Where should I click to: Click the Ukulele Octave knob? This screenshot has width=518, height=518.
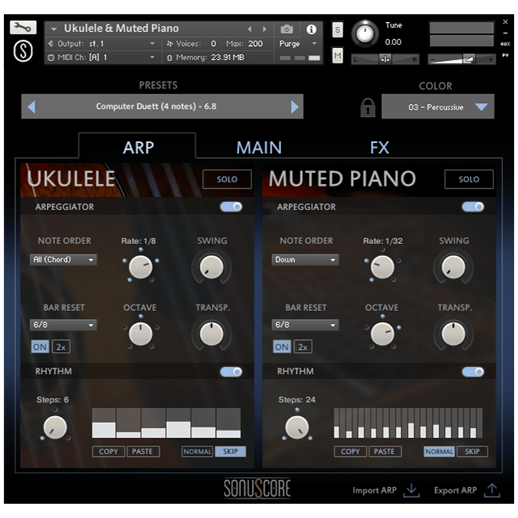pos(141,334)
